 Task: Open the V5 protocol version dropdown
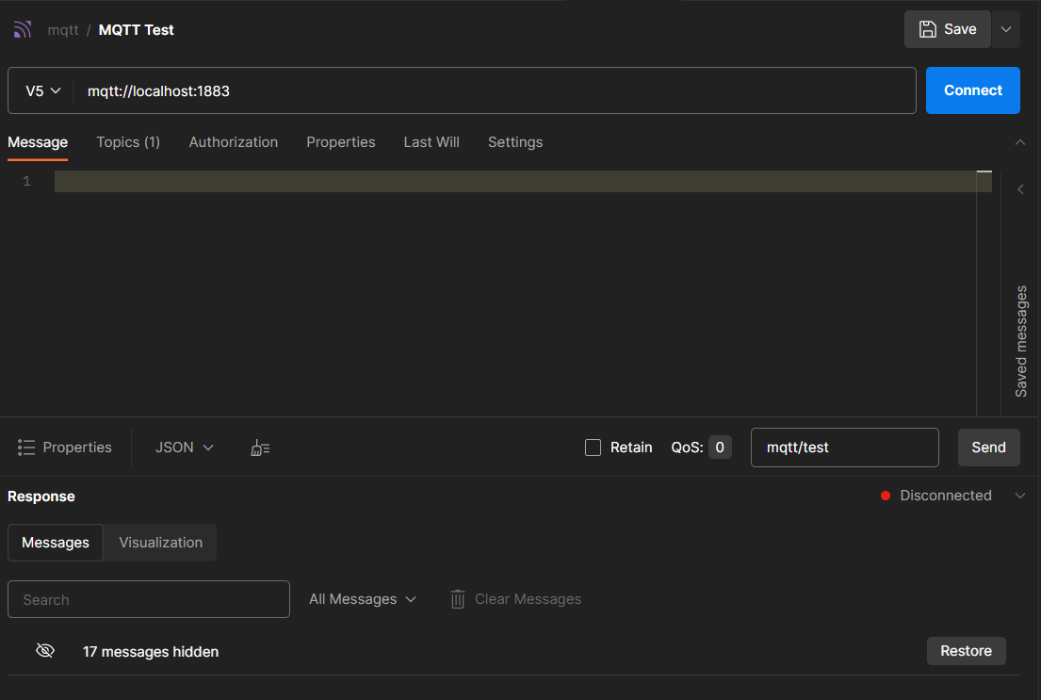(x=42, y=91)
